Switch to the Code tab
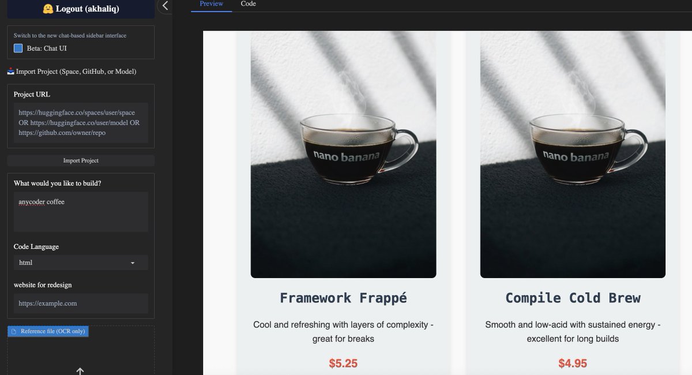The height and width of the screenshot is (375, 692). pos(249,4)
